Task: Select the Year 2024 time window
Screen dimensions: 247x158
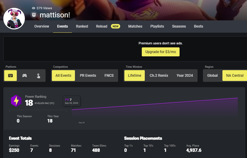Action: coord(185,76)
